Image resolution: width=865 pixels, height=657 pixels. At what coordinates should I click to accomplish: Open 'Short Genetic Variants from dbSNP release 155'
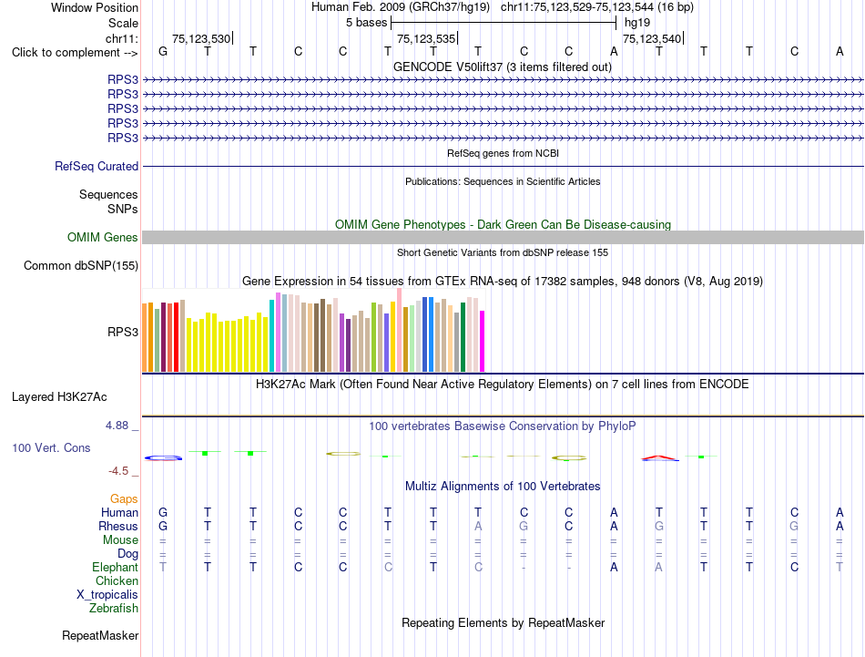coord(503,252)
